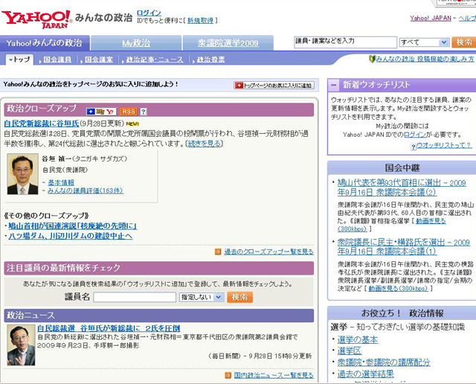The image size is (476, 384).
Task: Open 過去のクローズアップ一覧を見る link
Action: coord(269,252)
